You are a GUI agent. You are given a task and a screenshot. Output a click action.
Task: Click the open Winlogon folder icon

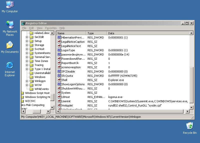coord(31,81)
